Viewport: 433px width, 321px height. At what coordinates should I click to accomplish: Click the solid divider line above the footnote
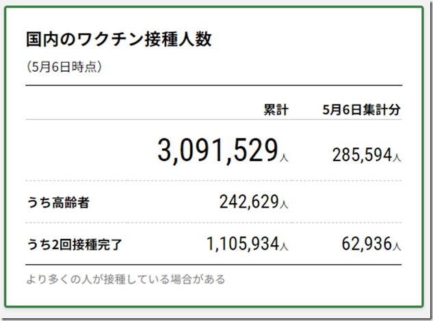coord(214,264)
